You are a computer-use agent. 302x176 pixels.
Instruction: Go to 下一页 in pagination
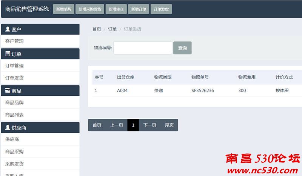pyautogui.click(x=150, y=125)
